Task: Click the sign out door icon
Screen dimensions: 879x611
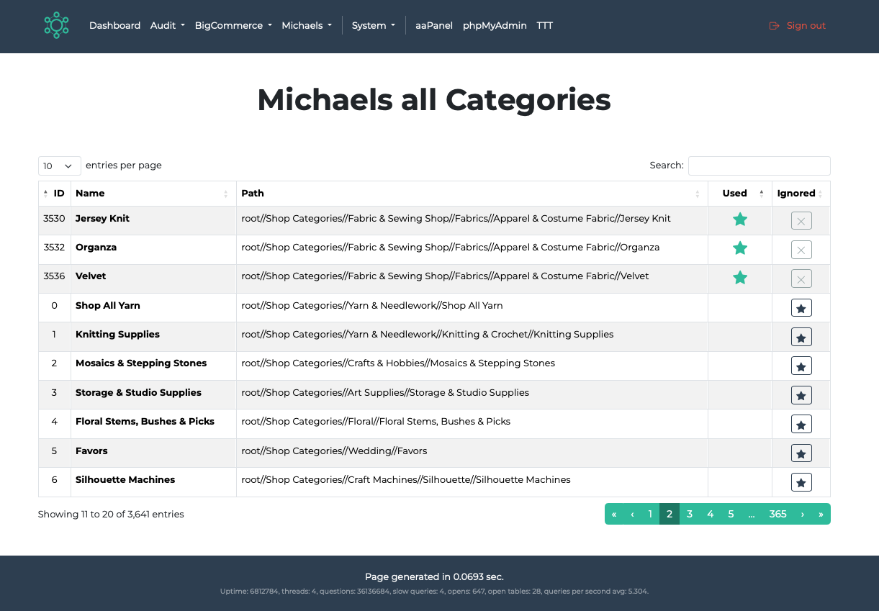Action: point(774,25)
